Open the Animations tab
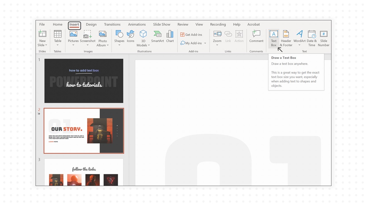The image size is (367, 206). (137, 24)
